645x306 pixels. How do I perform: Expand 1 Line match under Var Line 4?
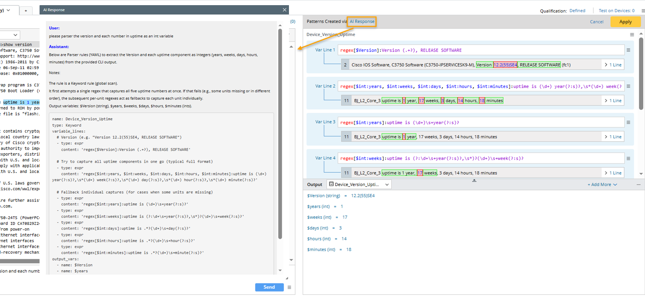click(x=613, y=173)
